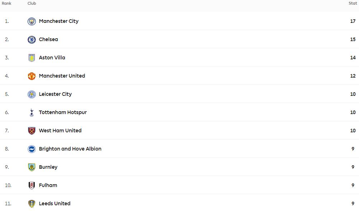Click the West Ham United crest
Screen dimensions: 359x211
(32, 131)
